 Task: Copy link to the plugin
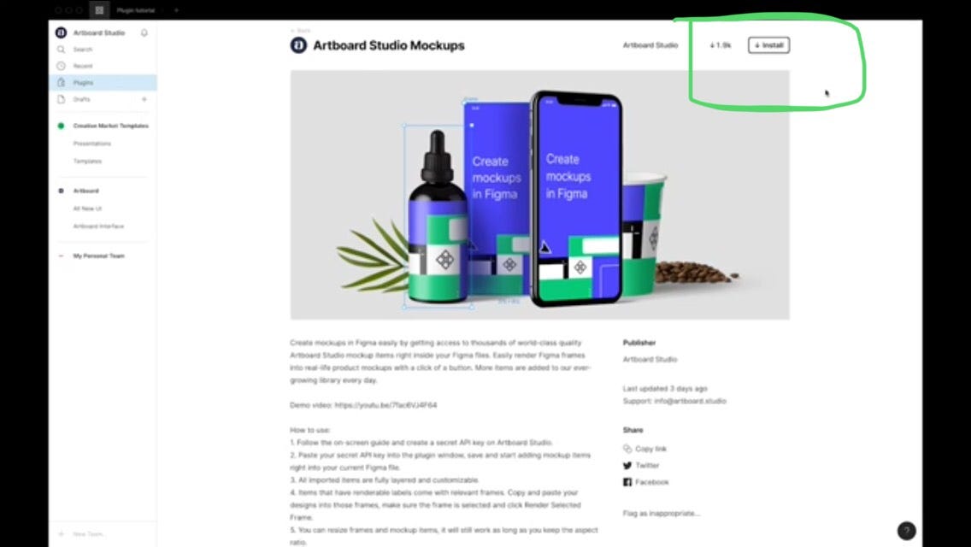644,449
